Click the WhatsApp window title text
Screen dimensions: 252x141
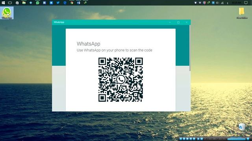tap(59, 22)
